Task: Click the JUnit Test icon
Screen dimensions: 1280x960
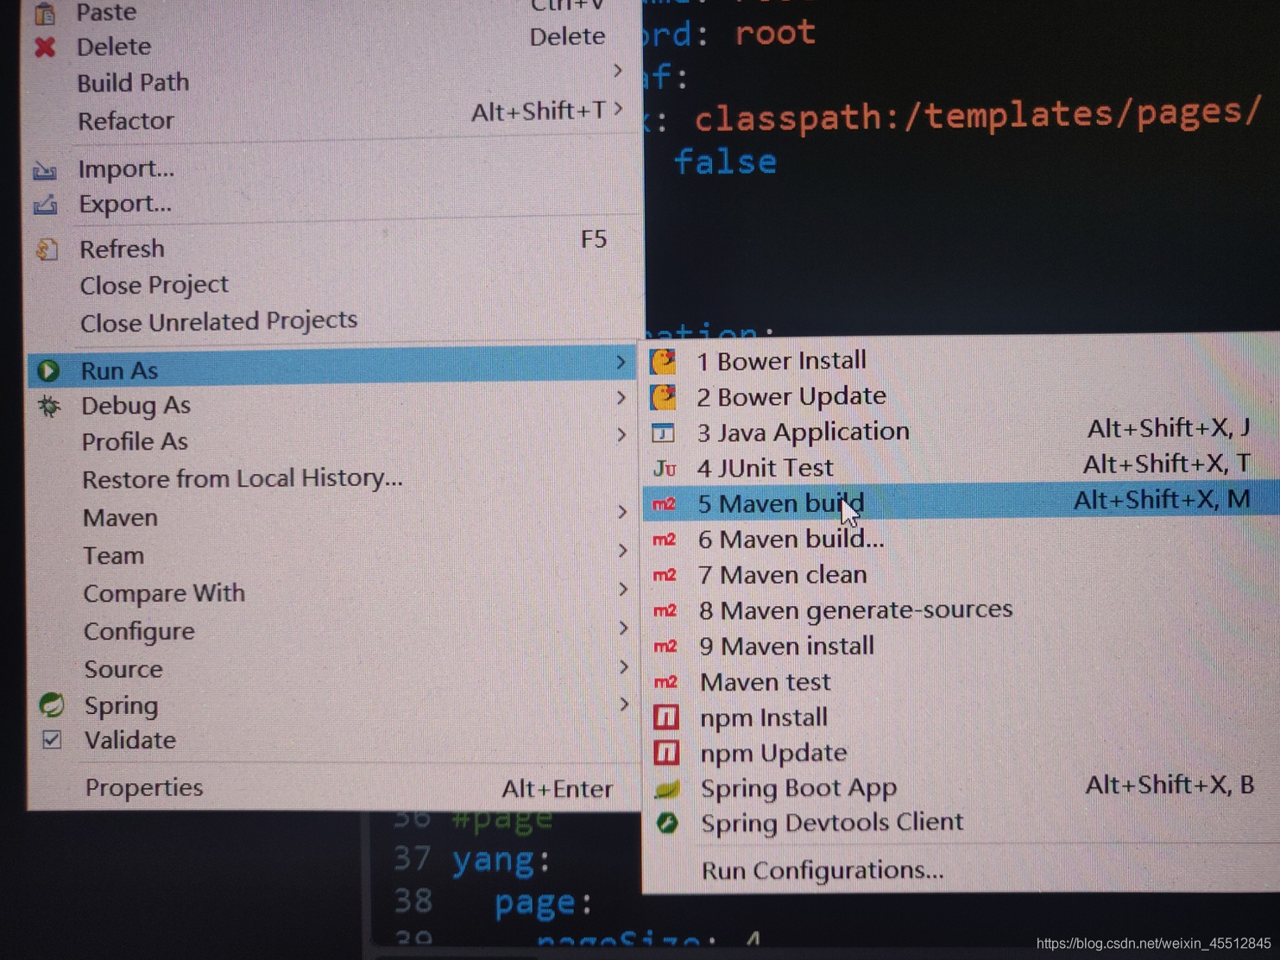Action: (x=665, y=469)
